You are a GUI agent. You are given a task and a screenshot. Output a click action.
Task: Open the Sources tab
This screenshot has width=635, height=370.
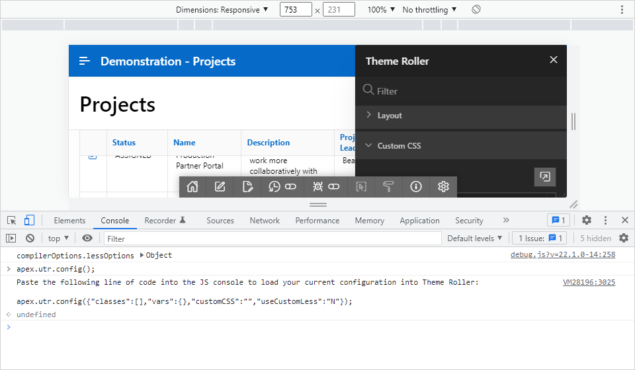(x=220, y=221)
